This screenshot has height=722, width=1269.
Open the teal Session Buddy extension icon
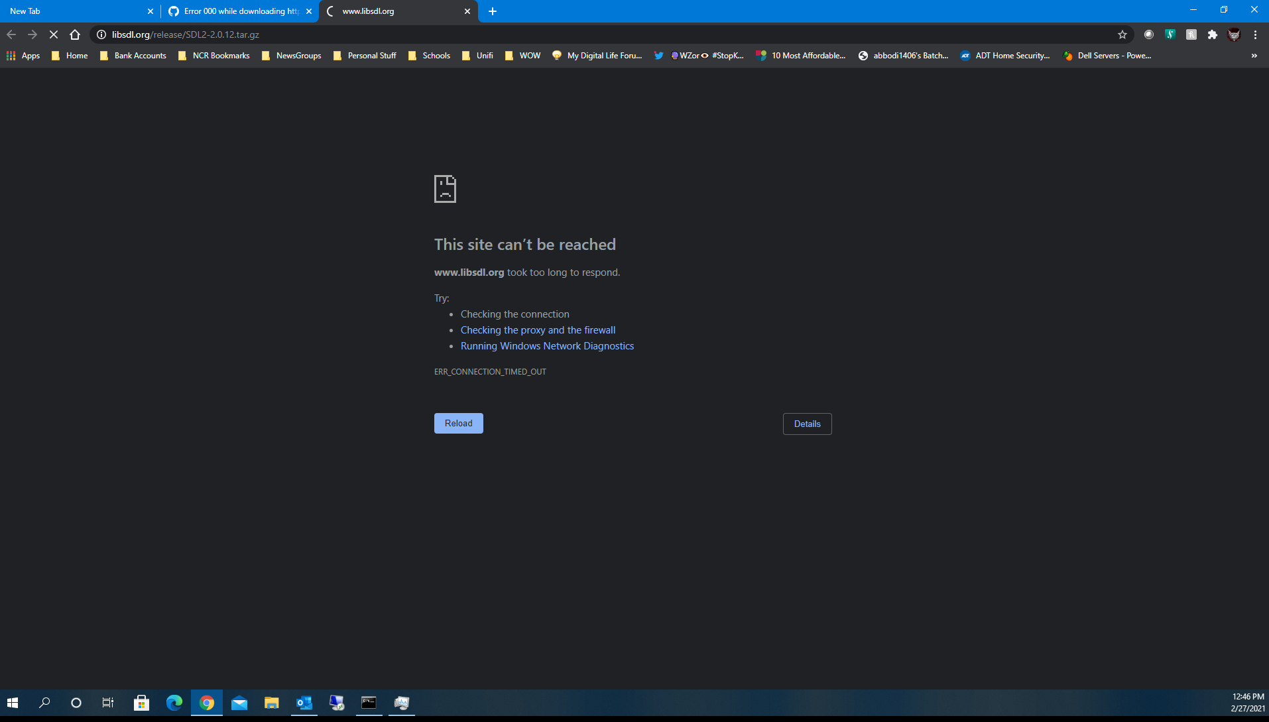pyautogui.click(x=1171, y=34)
